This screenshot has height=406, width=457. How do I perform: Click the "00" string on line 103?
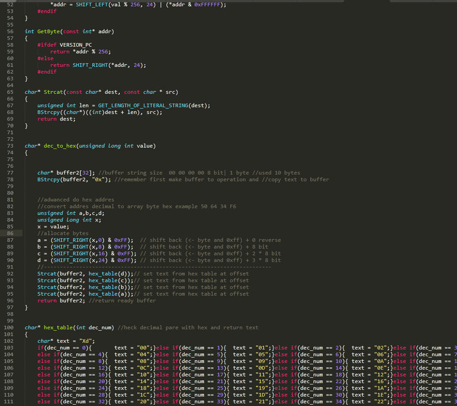[143, 347]
